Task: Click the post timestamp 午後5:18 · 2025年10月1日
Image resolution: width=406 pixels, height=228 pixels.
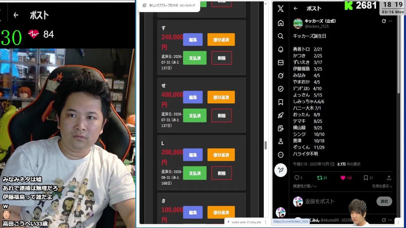Action: [314, 164]
